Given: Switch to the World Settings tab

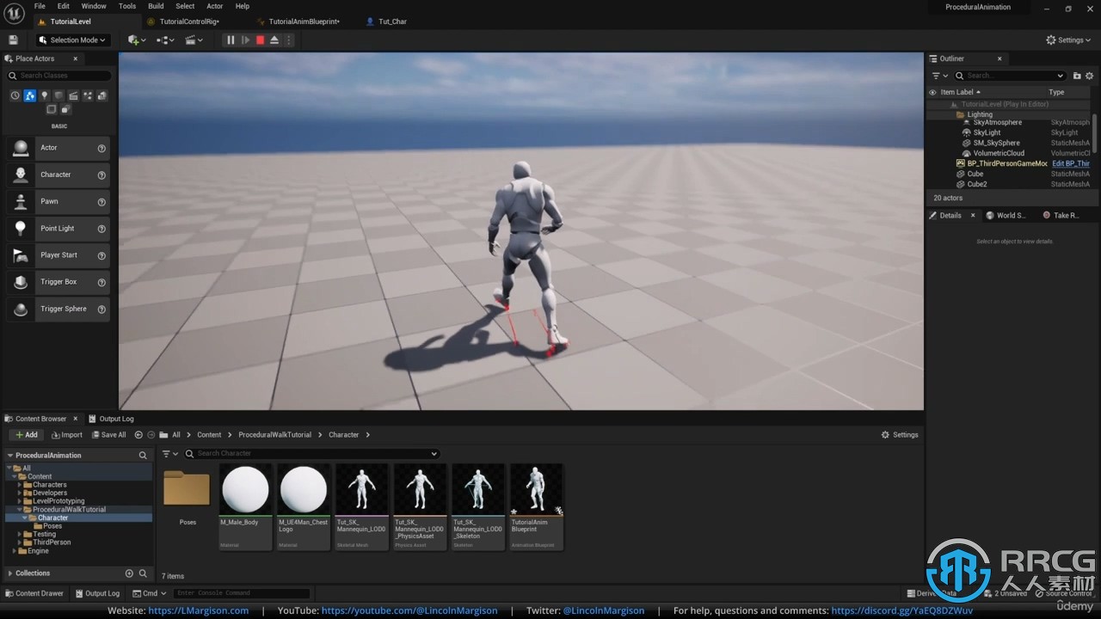Looking at the screenshot, I should [1006, 216].
